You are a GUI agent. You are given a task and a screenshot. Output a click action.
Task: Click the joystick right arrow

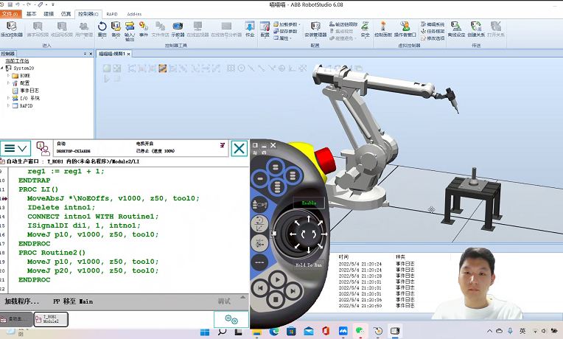(324, 234)
